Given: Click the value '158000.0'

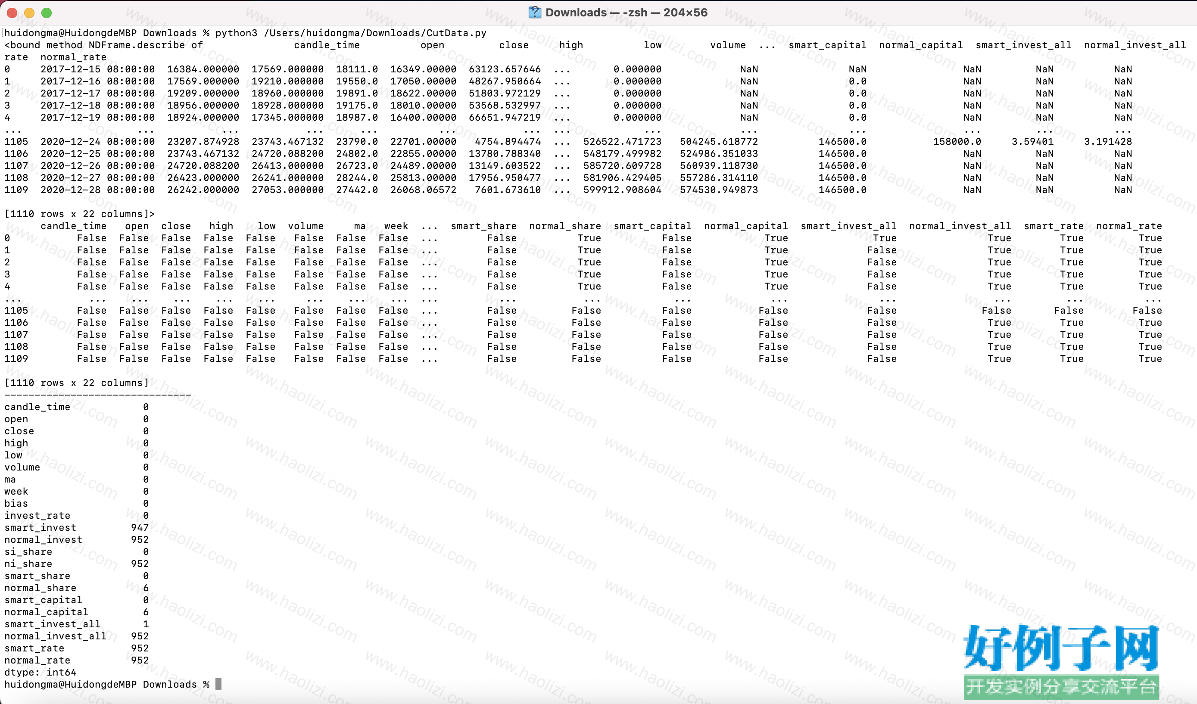Looking at the screenshot, I should (957, 142).
